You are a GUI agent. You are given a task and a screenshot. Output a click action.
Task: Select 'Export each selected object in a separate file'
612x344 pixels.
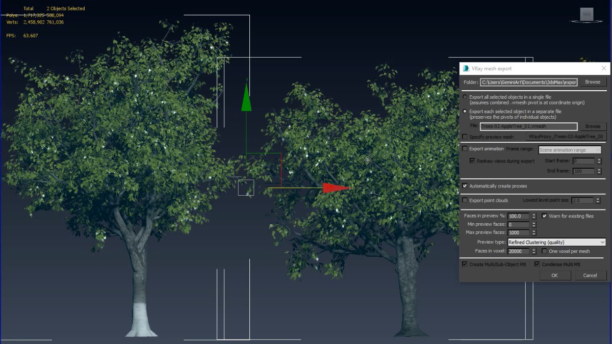click(465, 111)
